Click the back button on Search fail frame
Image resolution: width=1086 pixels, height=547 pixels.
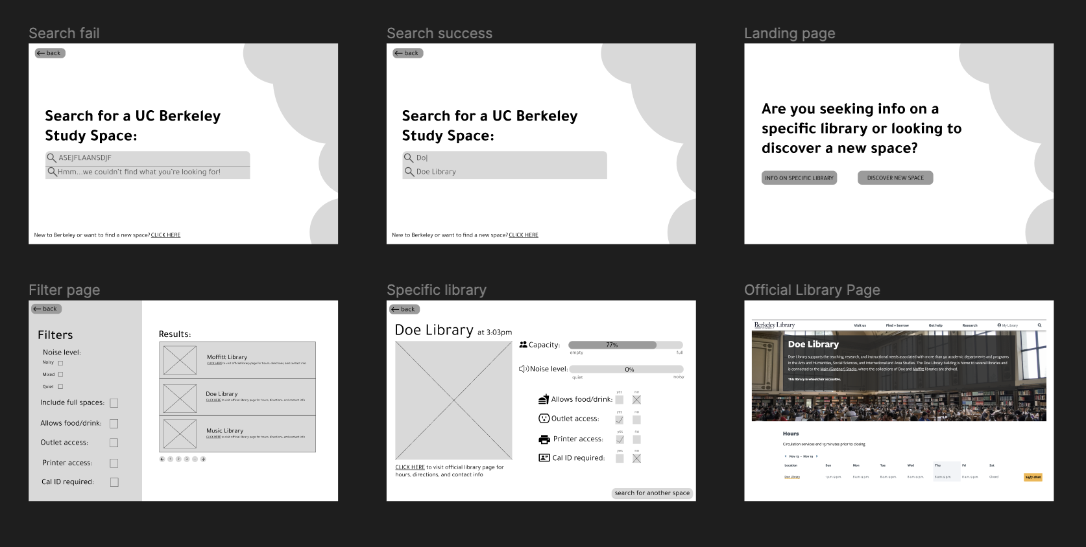tap(50, 53)
